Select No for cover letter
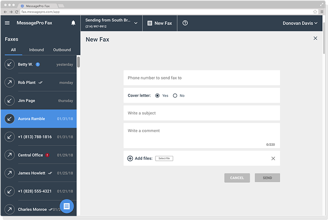Screen dimensions: 328x220 [175, 96]
